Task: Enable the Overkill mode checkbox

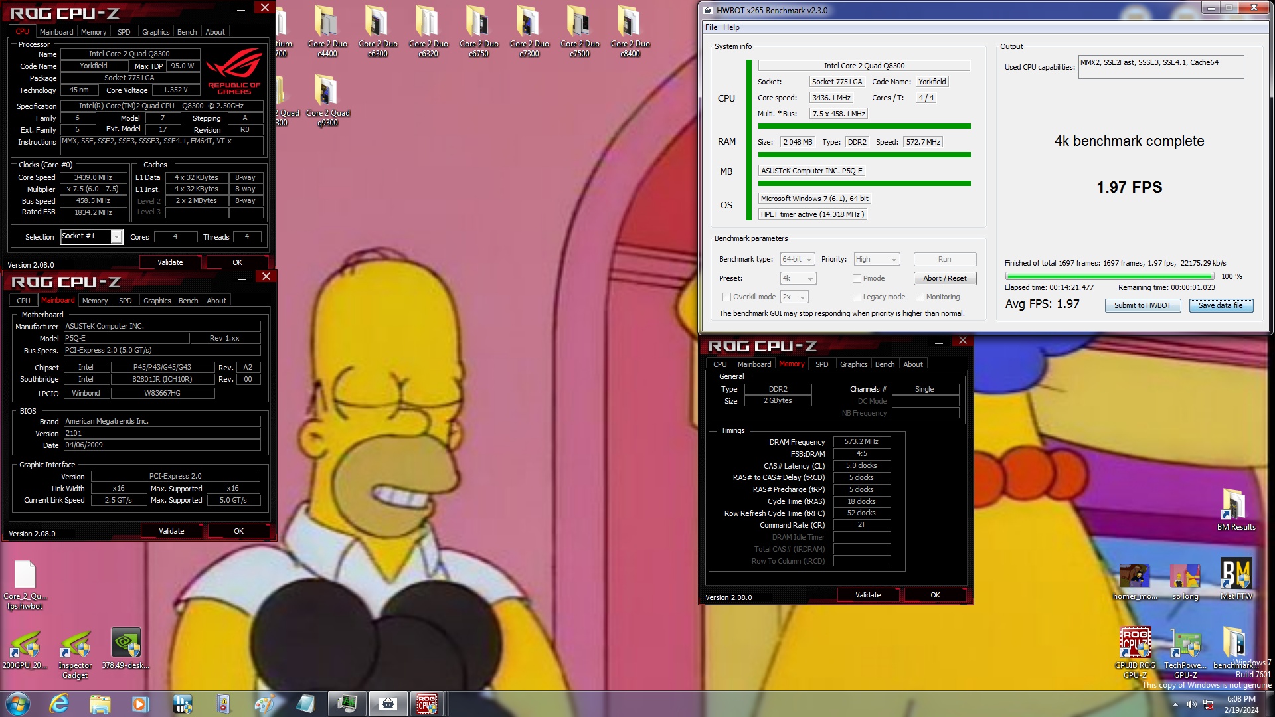Action: [x=726, y=297]
